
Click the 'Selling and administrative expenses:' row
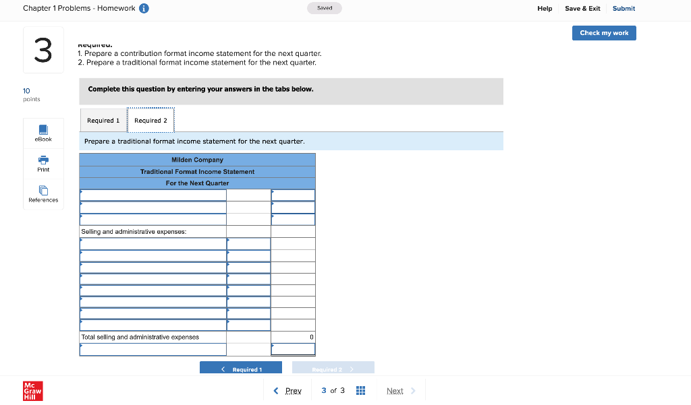click(153, 232)
